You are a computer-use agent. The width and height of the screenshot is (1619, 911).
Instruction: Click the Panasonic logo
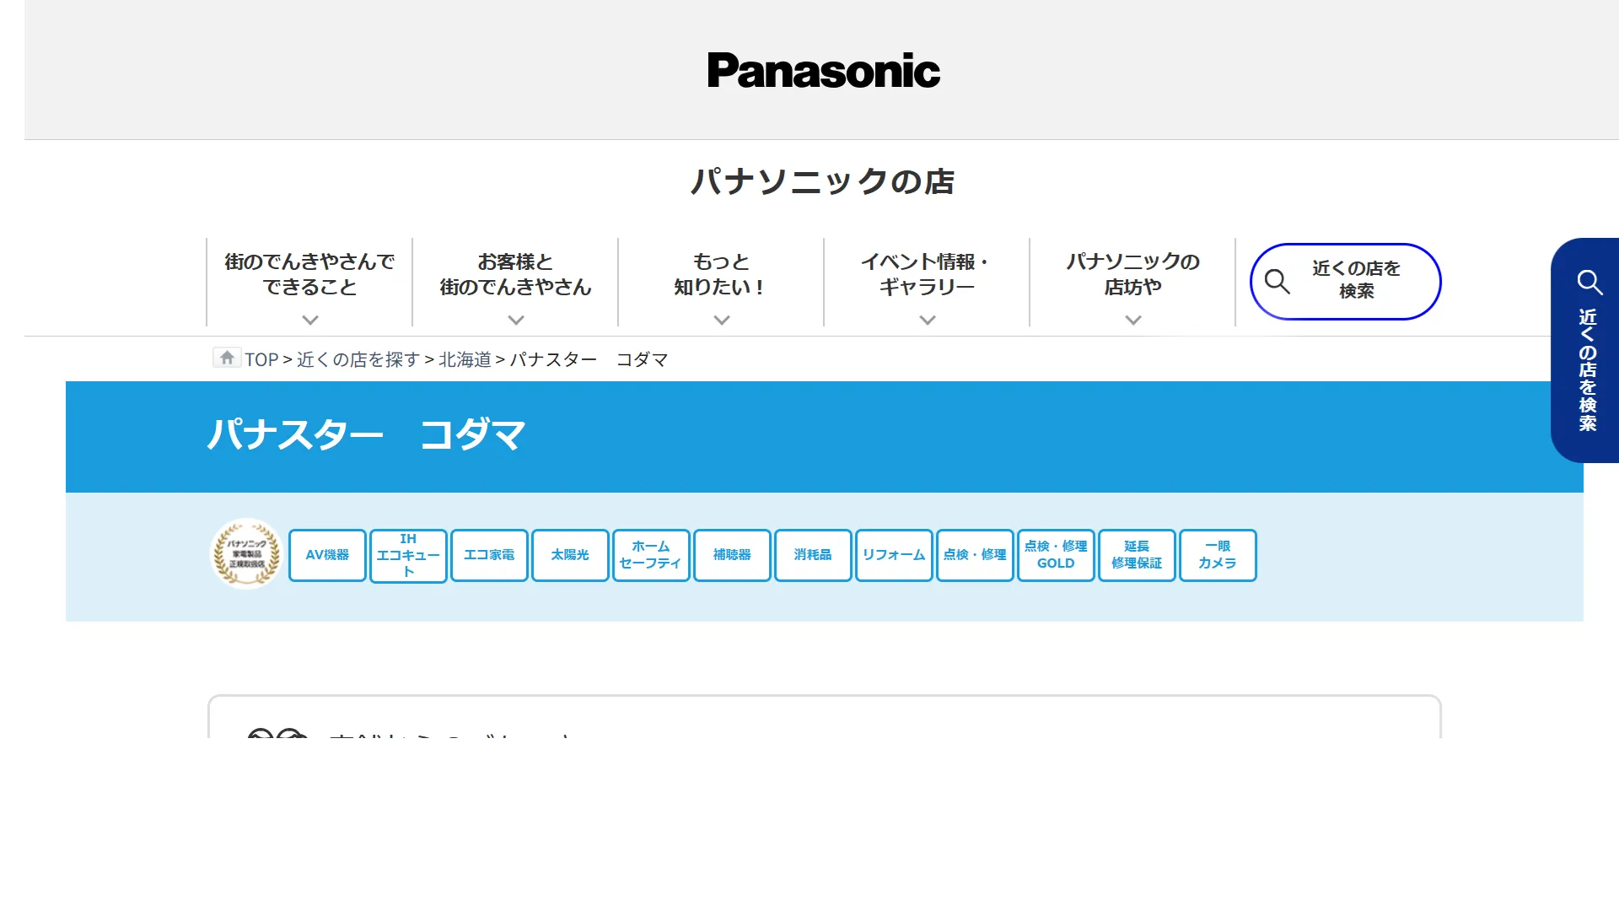click(x=823, y=70)
